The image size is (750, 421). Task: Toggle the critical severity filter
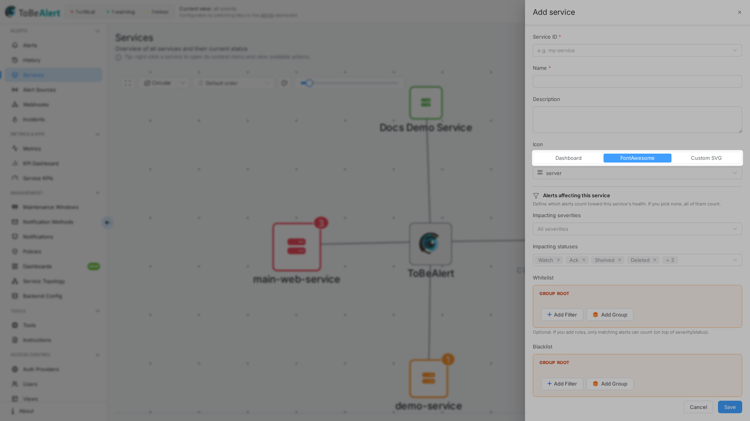[83, 12]
